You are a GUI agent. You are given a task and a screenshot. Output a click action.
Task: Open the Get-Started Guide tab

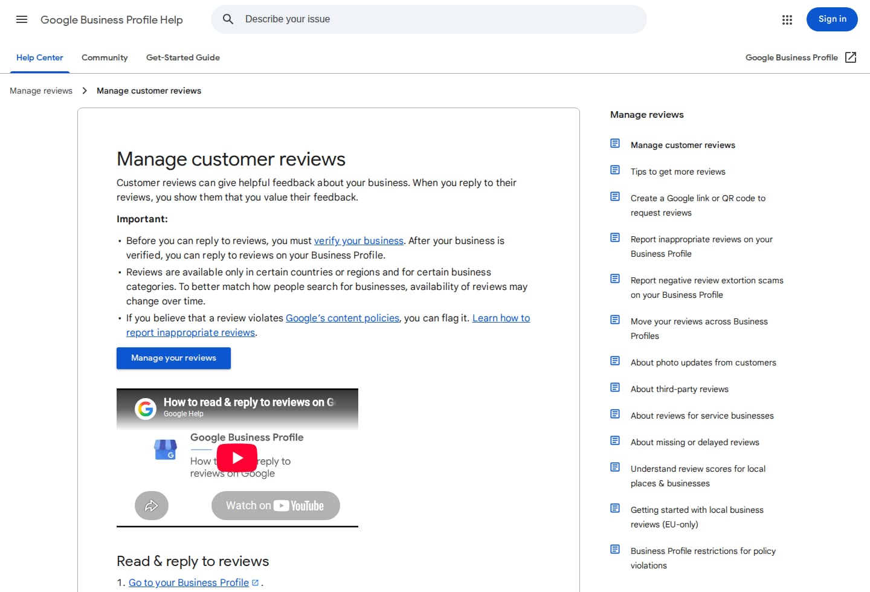click(183, 57)
